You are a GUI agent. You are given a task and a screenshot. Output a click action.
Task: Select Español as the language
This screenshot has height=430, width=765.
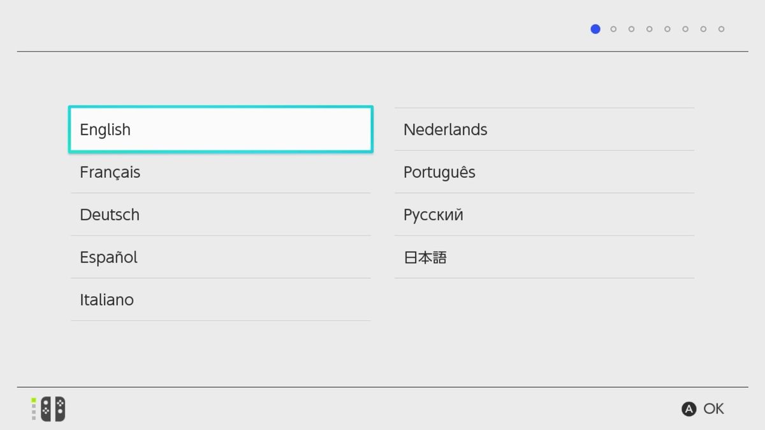pyautogui.click(x=220, y=257)
